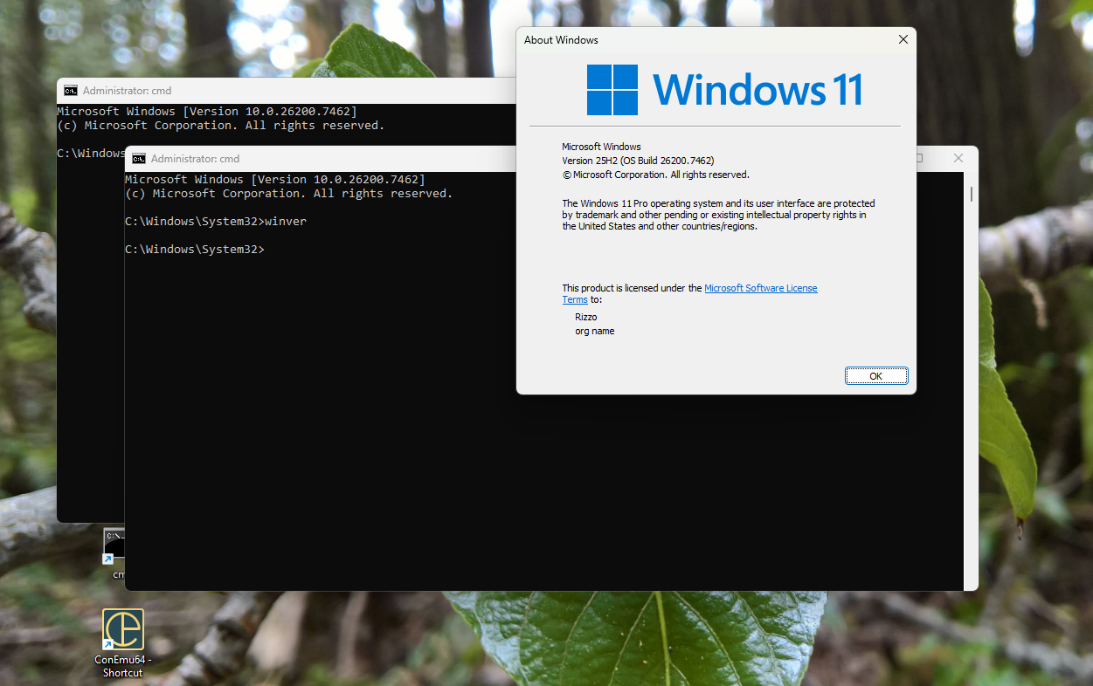
Task: Click the blue Windows logo in the dialog
Action: (612, 90)
